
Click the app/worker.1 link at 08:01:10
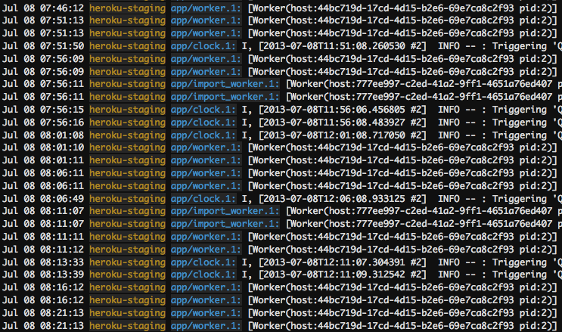pos(206,147)
